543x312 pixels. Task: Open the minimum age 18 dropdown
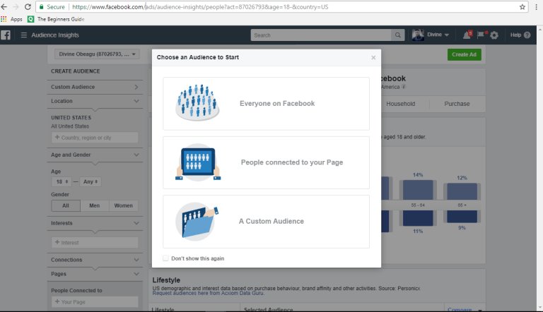pos(62,181)
